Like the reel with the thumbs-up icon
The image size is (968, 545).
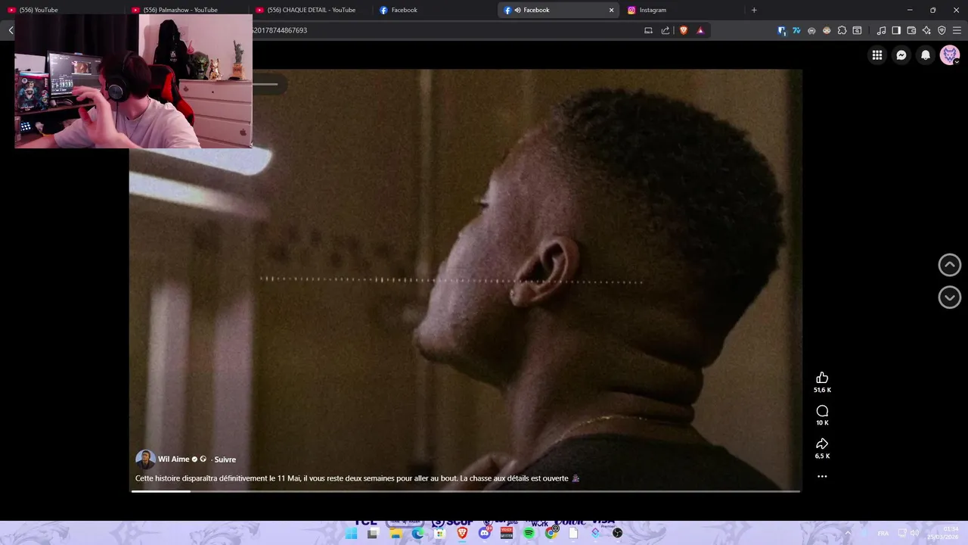(x=822, y=378)
